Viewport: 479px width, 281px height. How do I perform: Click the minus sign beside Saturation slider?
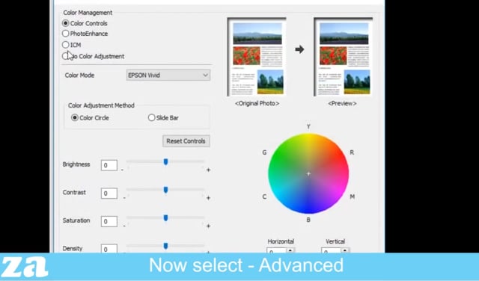[124, 226]
